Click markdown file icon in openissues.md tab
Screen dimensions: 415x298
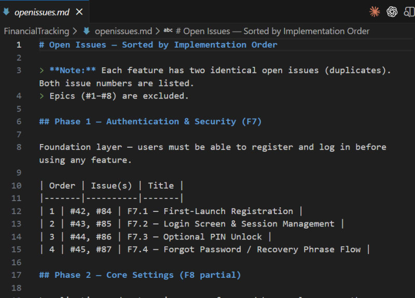(x=6, y=11)
